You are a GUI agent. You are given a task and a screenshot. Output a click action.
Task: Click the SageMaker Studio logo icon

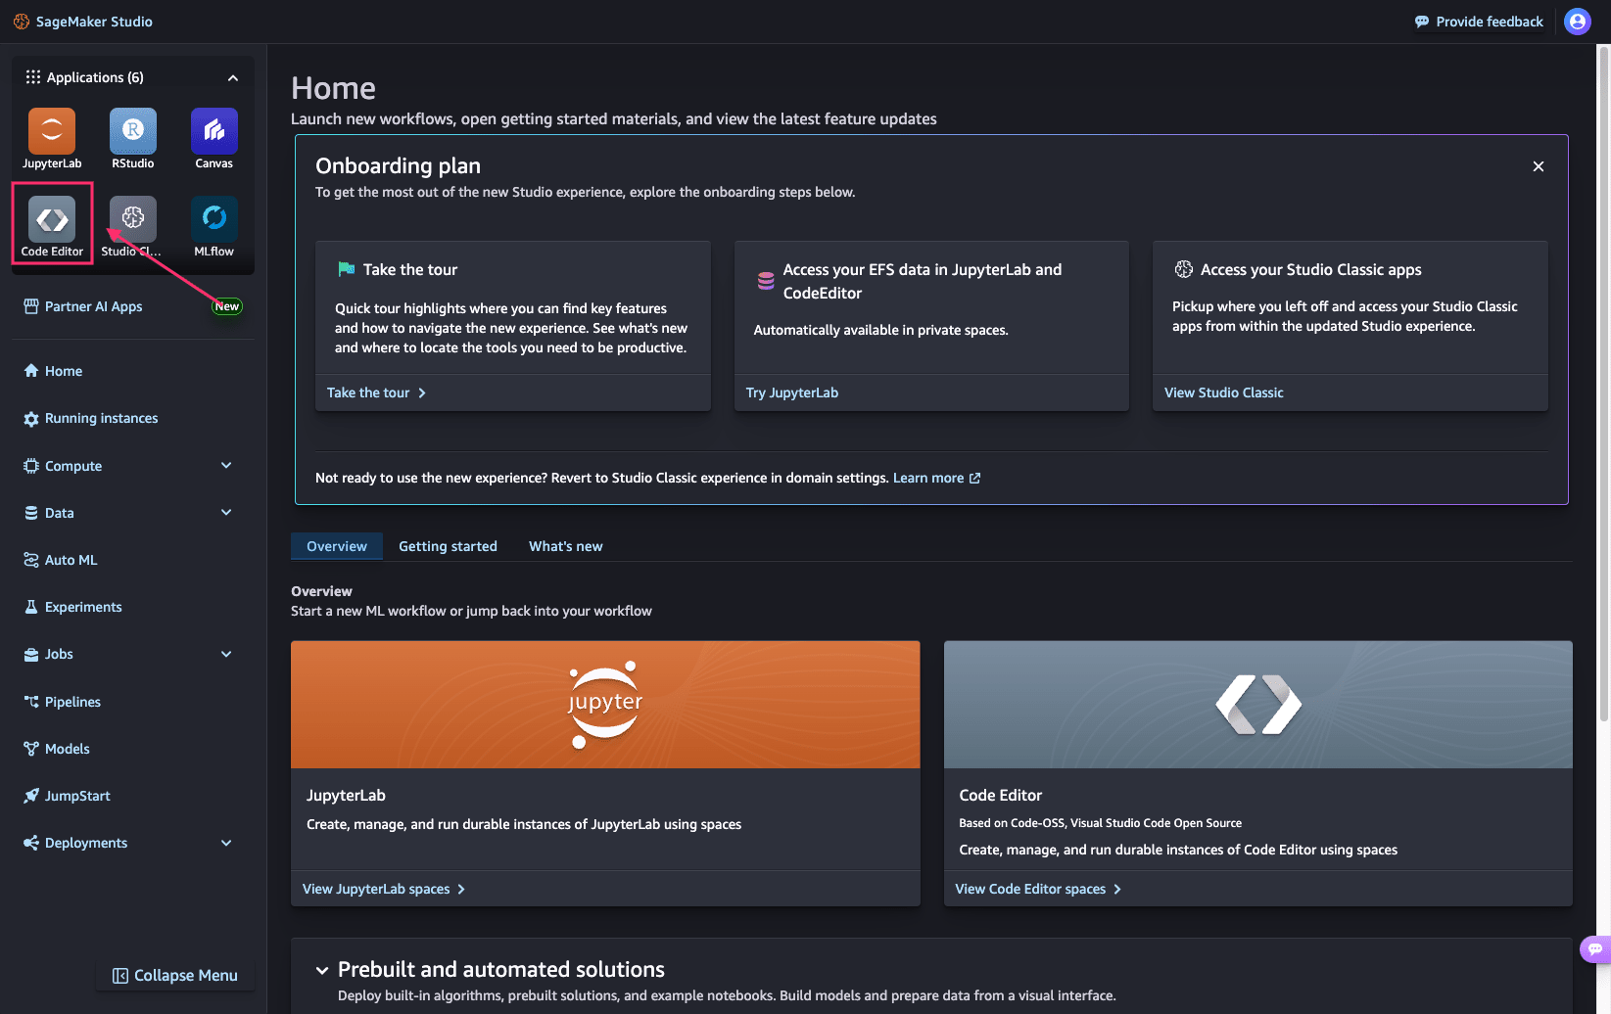[21, 22]
